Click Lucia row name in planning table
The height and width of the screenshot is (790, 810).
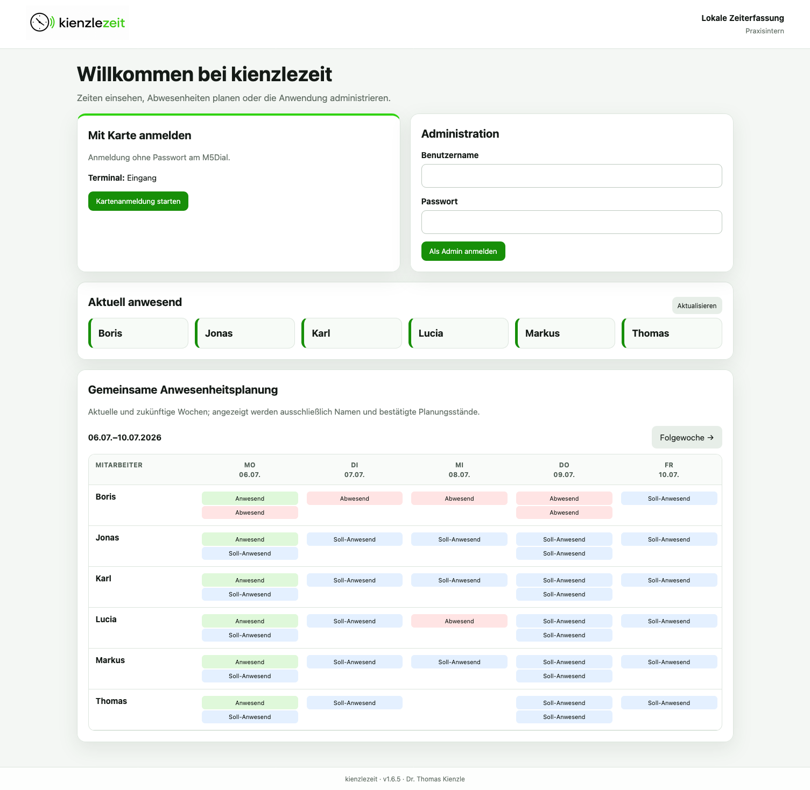coord(106,619)
